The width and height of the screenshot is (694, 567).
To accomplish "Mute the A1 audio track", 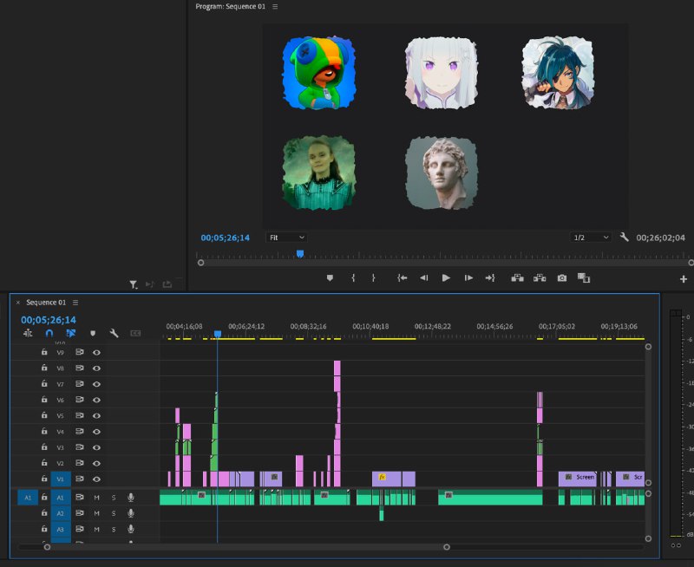I will [96, 498].
